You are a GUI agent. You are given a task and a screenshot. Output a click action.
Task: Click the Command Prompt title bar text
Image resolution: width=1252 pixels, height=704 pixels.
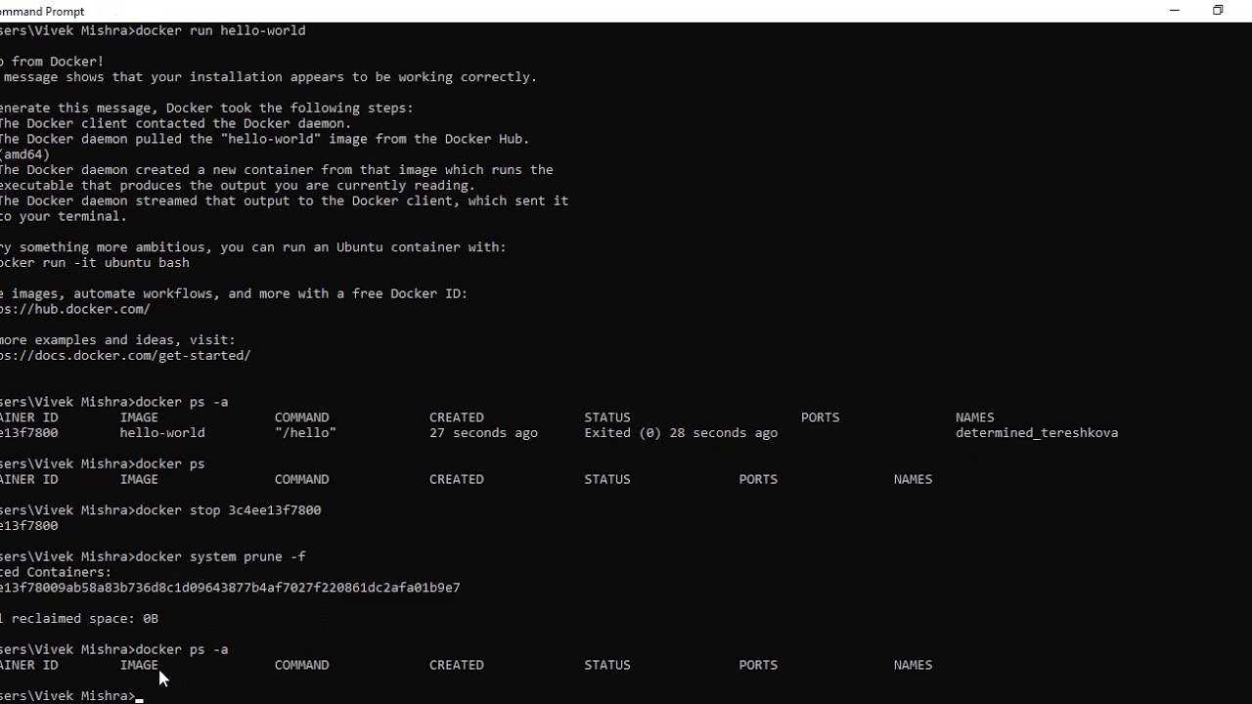pos(42,12)
